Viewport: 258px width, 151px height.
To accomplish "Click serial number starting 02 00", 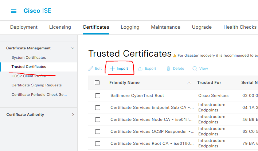I will 250,95.
